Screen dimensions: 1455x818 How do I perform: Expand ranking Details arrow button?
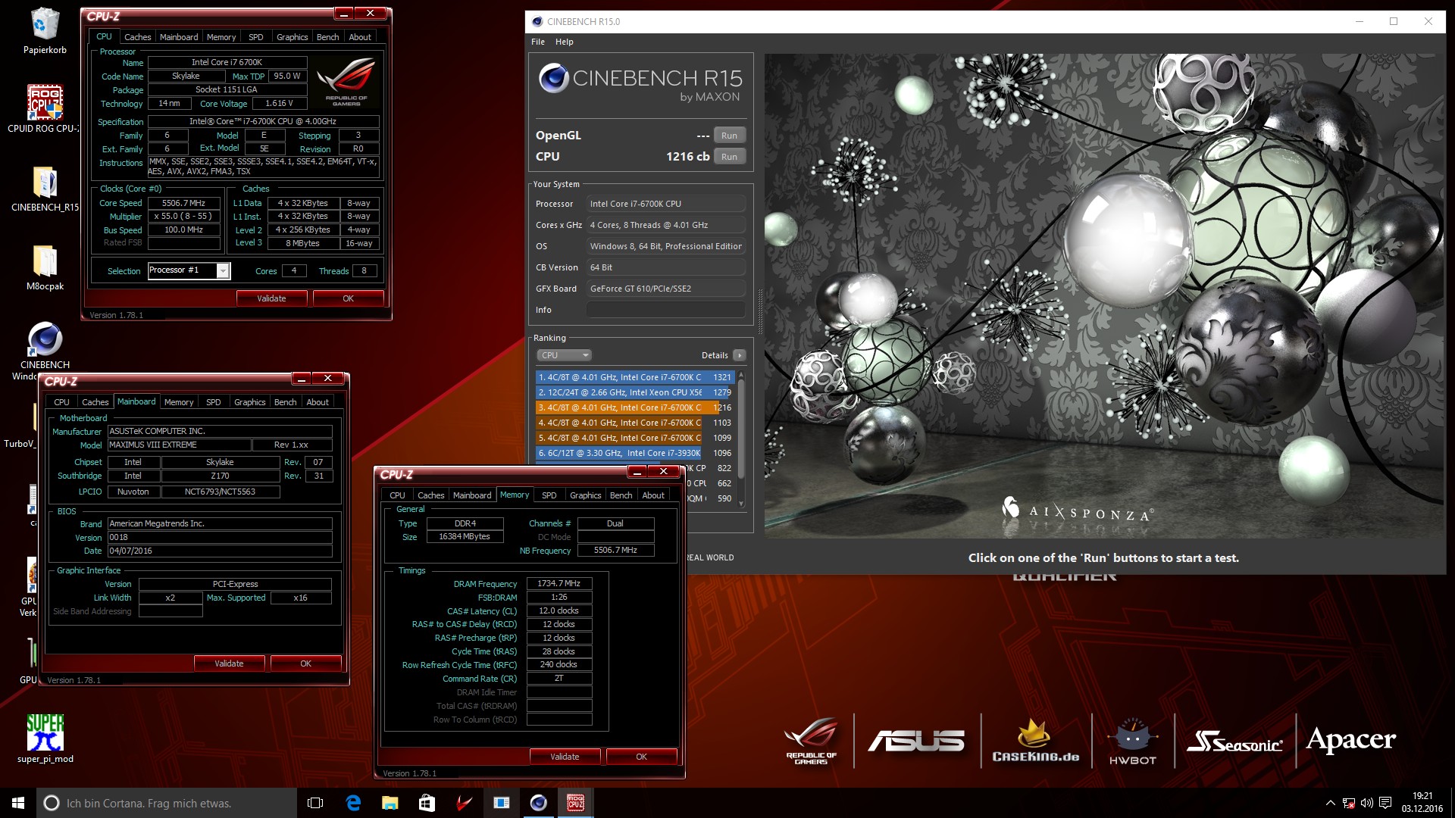point(740,355)
